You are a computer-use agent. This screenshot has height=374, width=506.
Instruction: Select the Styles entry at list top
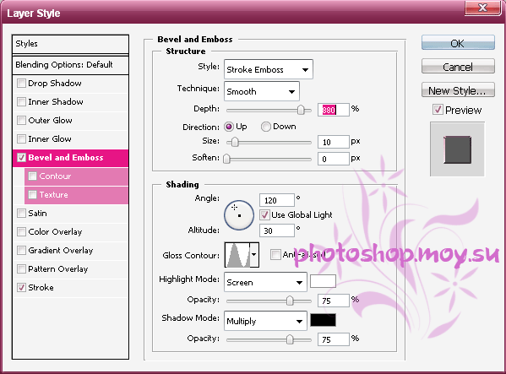click(x=70, y=44)
